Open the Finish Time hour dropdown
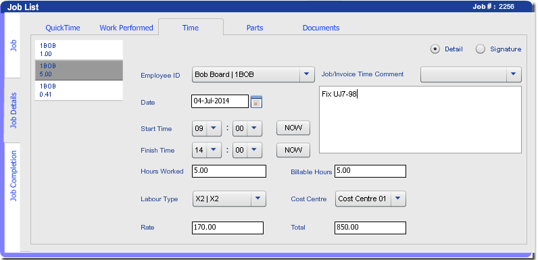538x260 pixels. pos(207,150)
